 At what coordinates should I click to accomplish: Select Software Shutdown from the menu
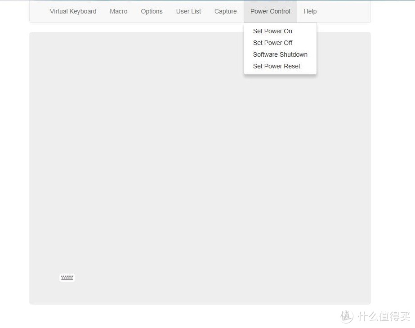point(280,54)
